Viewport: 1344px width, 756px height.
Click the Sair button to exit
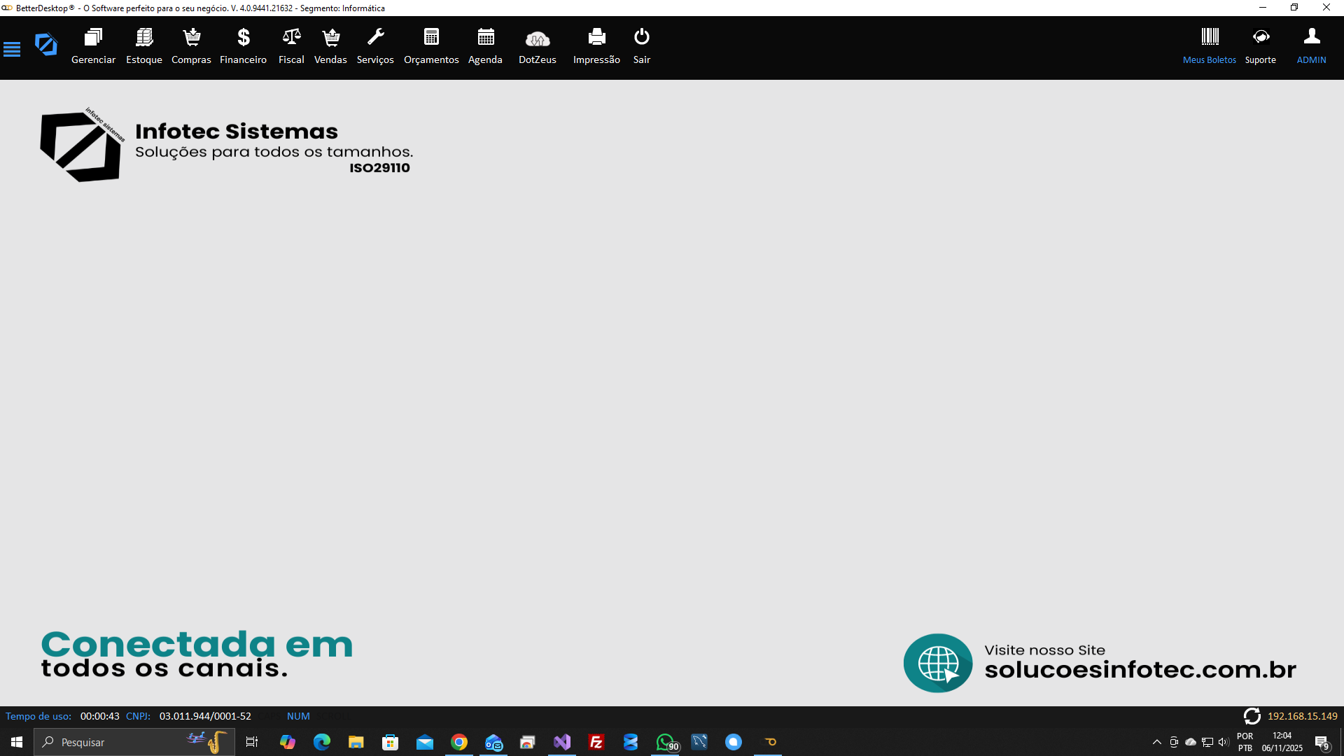pos(642,45)
